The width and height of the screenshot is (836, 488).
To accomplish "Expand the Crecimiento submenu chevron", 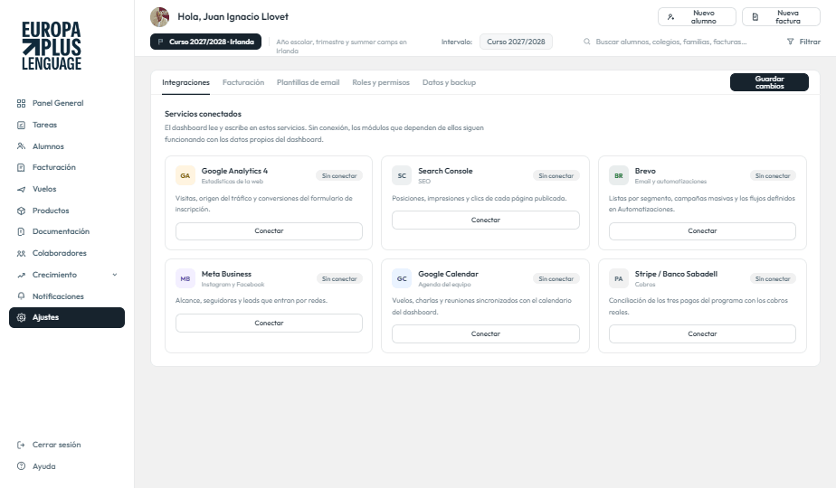I will pos(115,275).
